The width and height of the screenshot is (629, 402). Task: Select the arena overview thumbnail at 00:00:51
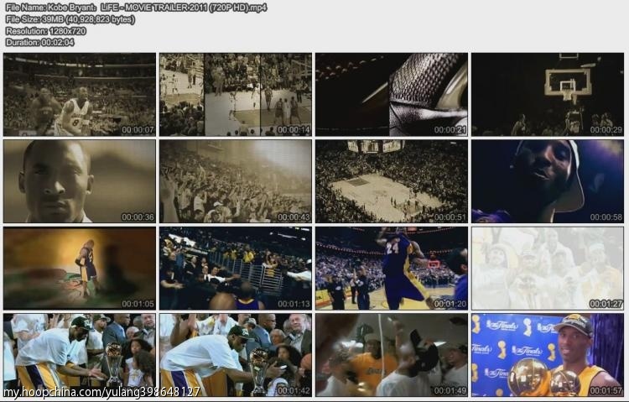click(392, 181)
